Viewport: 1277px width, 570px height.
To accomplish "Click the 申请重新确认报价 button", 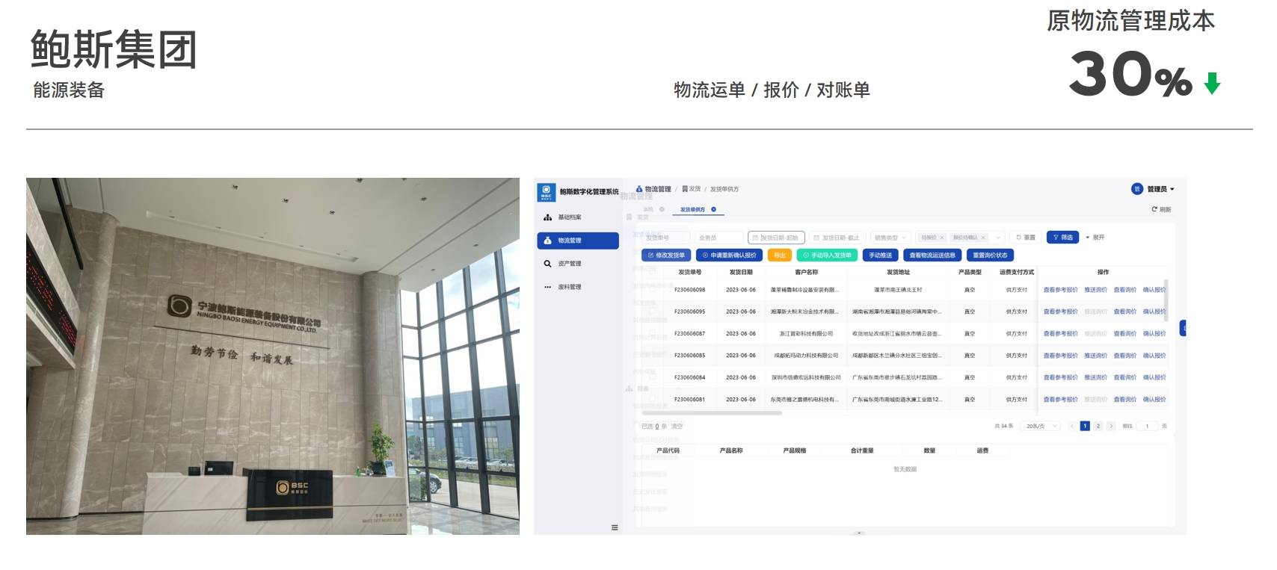I will (729, 255).
